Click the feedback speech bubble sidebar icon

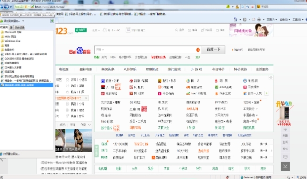tap(285, 157)
